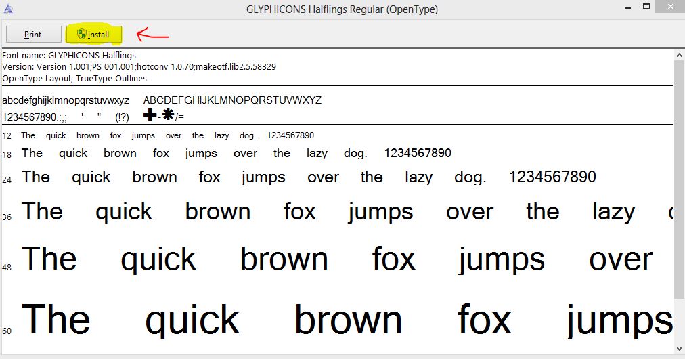The height and width of the screenshot is (359, 685).
Task: Click the 12 point size label
Action: tap(7, 136)
